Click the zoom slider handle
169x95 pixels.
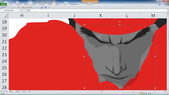pos(164,94)
